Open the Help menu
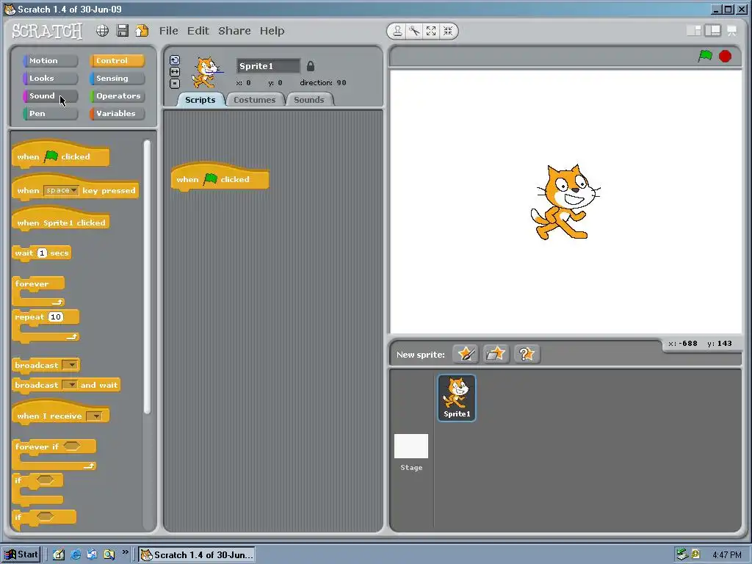 272,31
